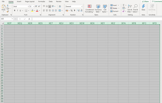162x103 pixels.
Task: Open Font dialog launcher
Action: [40, 15]
